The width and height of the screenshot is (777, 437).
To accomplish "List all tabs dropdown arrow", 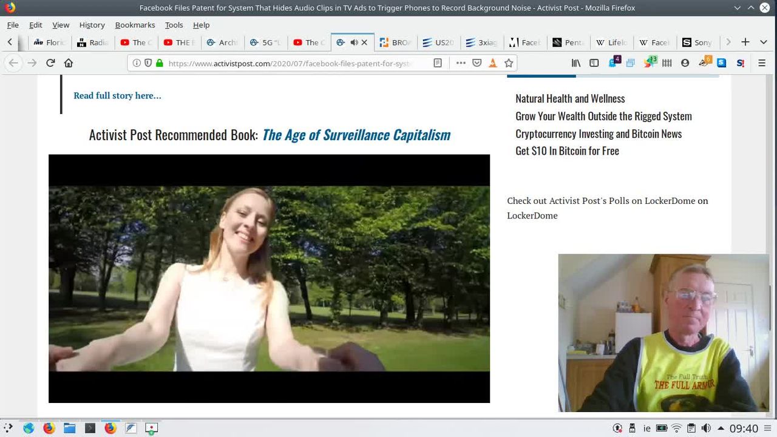I will [x=764, y=42].
